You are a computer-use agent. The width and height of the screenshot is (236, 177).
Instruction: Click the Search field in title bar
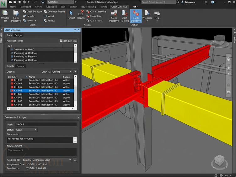(158, 2)
